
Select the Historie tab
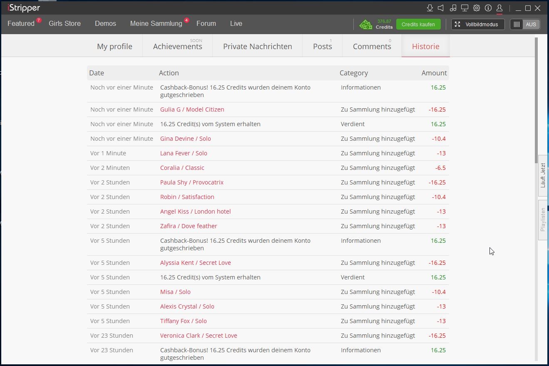[x=425, y=46]
